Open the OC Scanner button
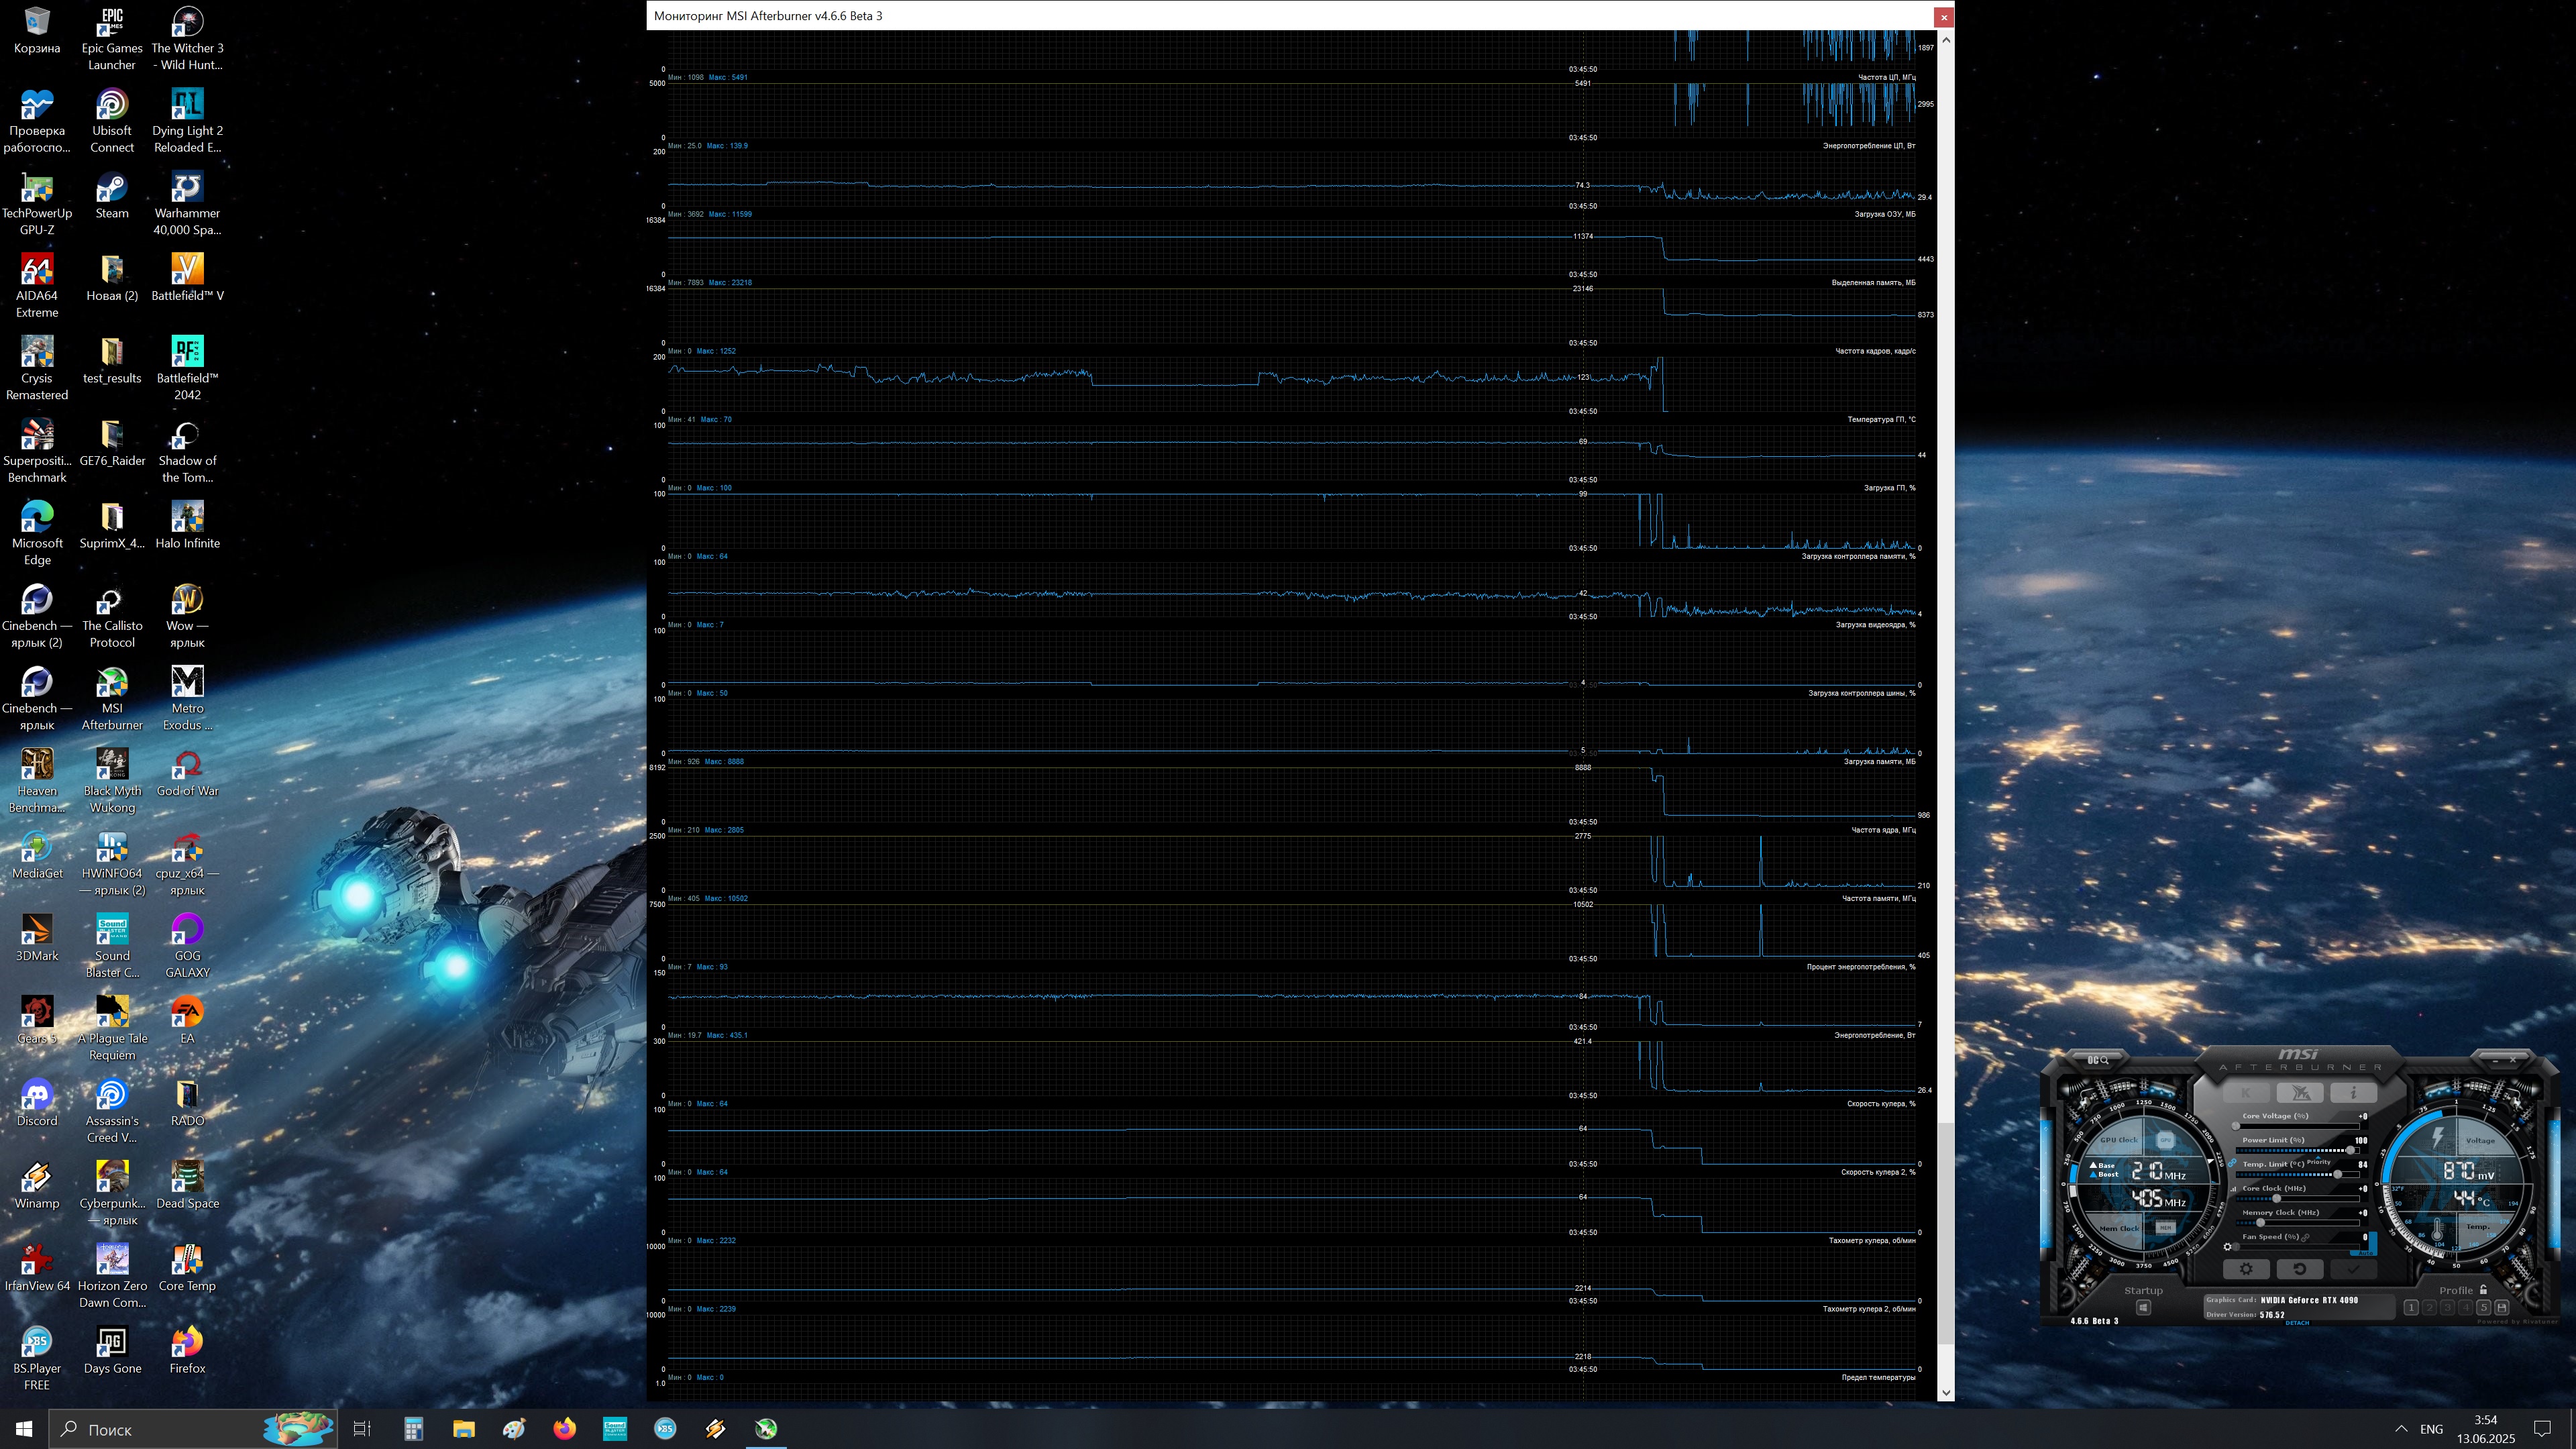Screen dimensions: 2576x1449 2098,1060
